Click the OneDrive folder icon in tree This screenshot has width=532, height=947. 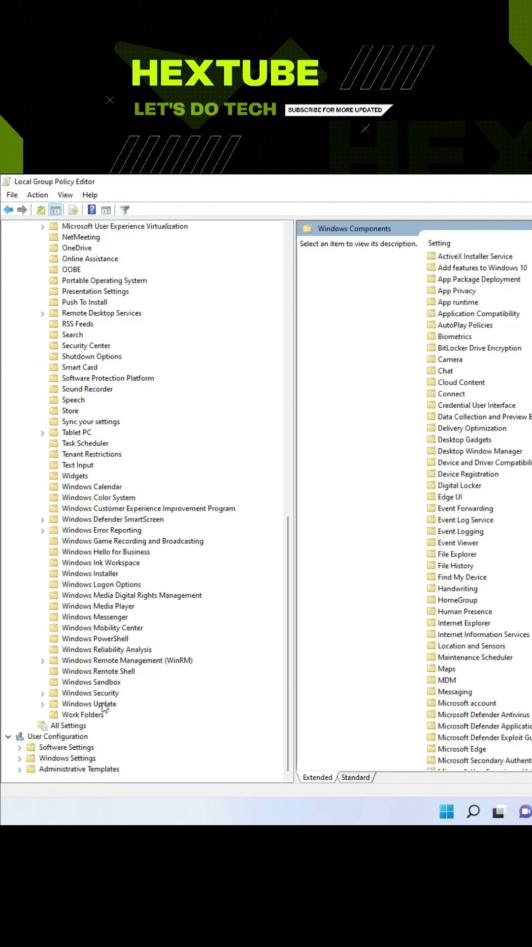pyautogui.click(x=54, y=248)
